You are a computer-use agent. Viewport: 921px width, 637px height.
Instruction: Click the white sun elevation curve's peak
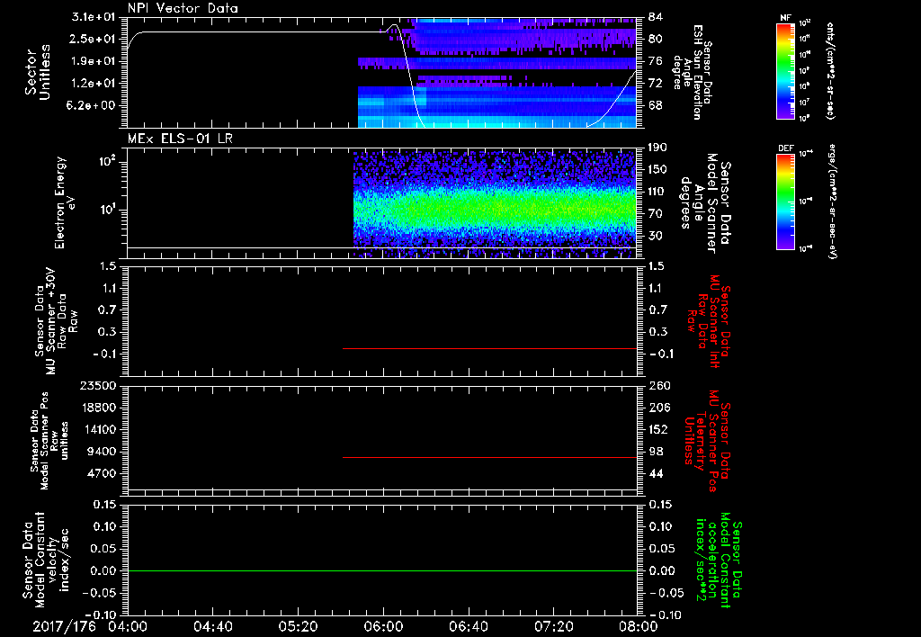[x=395, y=25]
